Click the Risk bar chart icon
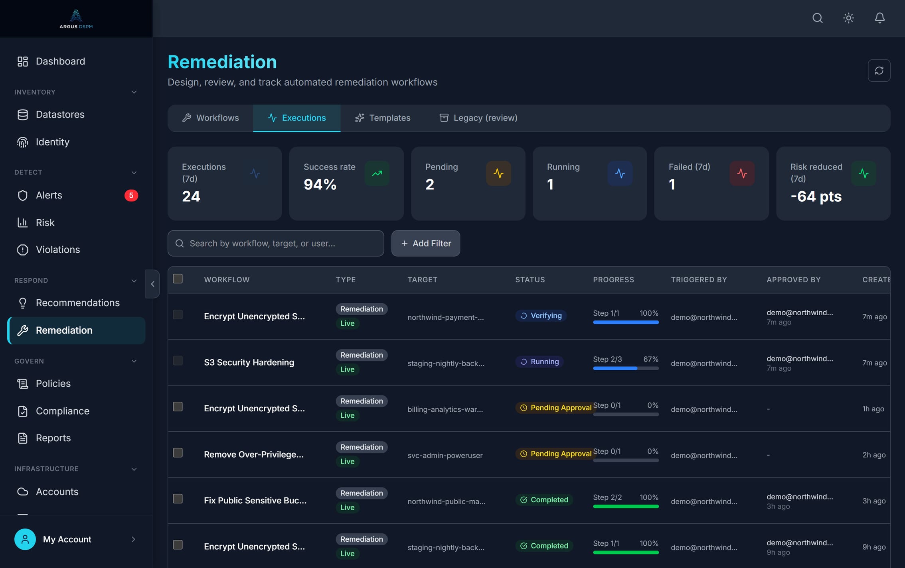 (x=23, y=222)
